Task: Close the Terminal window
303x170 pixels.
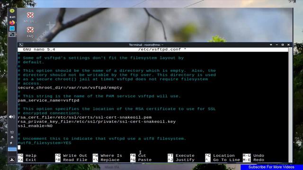Action: (x=288, y=45)
